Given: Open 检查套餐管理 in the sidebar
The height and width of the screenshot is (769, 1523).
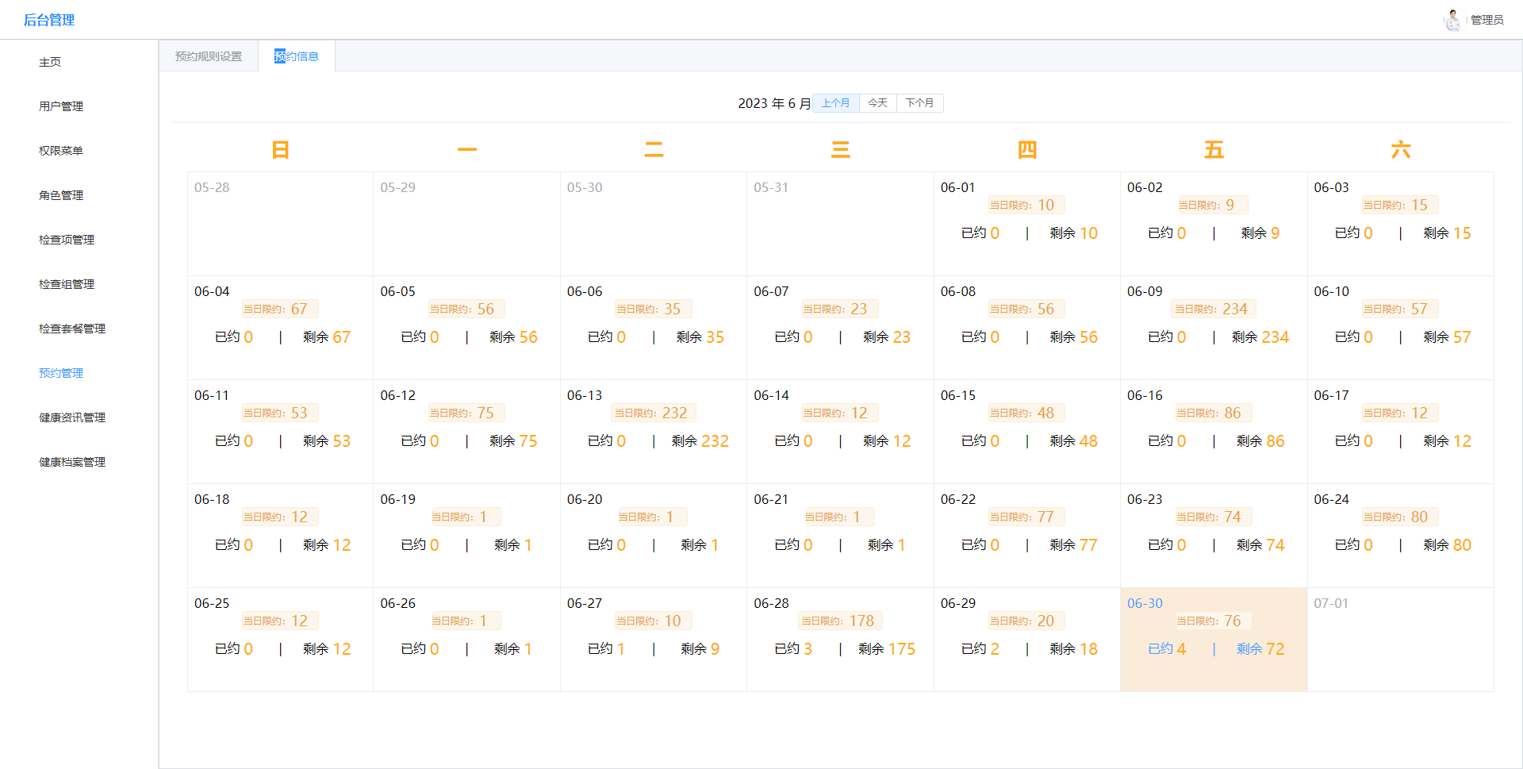Looking at the screenshot, I should point(72,329).
